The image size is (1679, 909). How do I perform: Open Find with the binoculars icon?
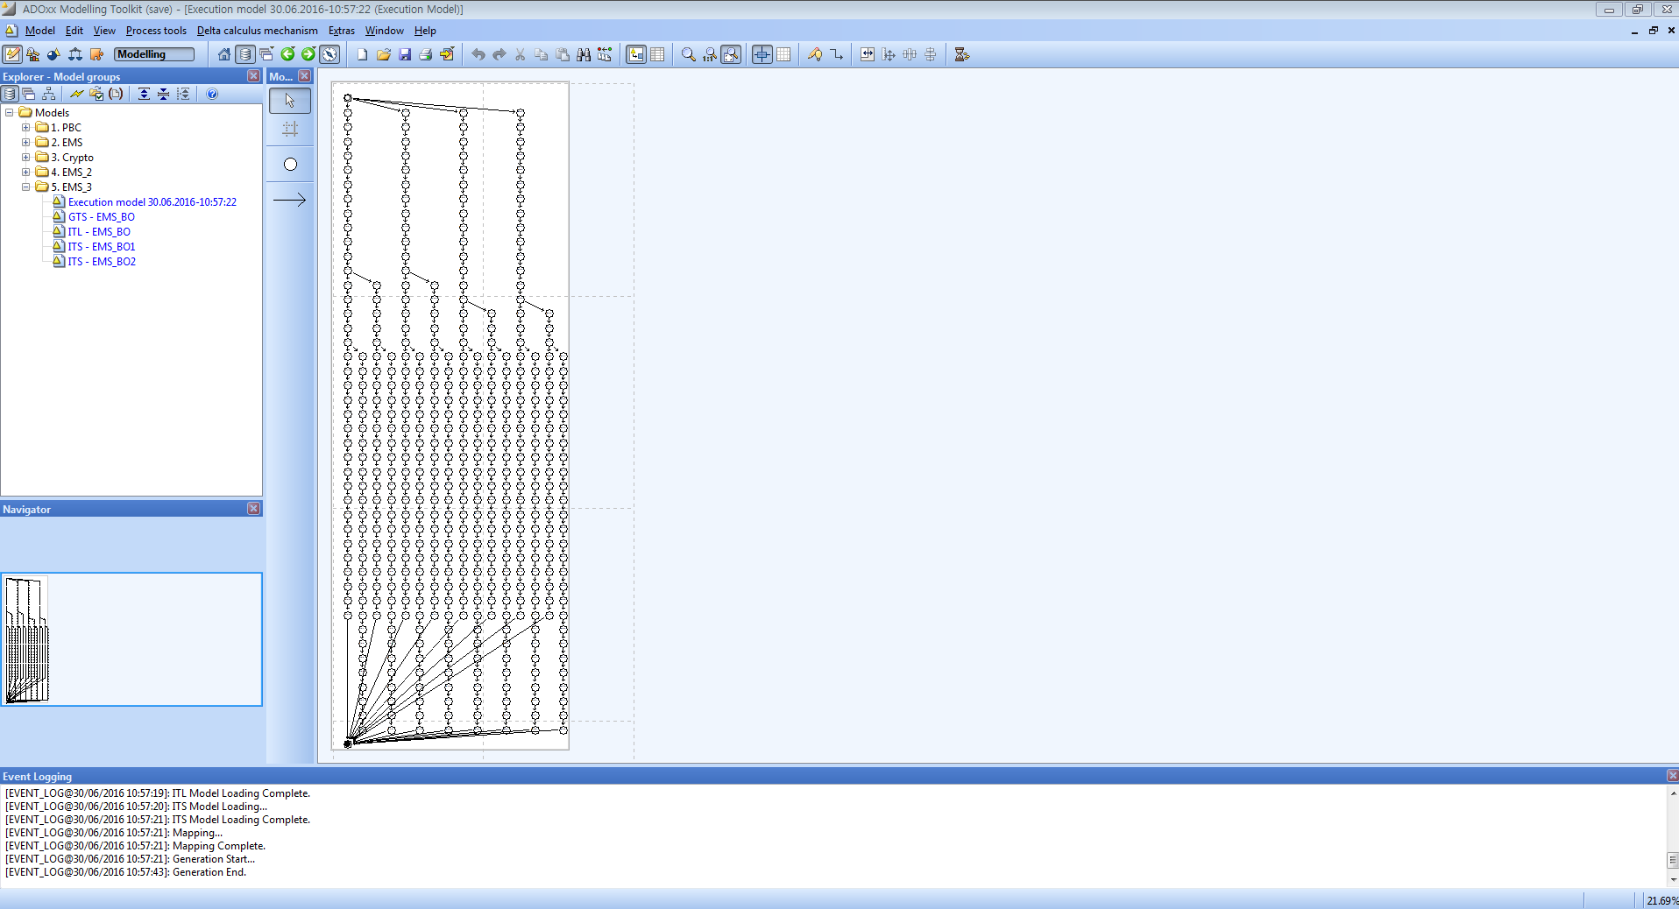583,54
